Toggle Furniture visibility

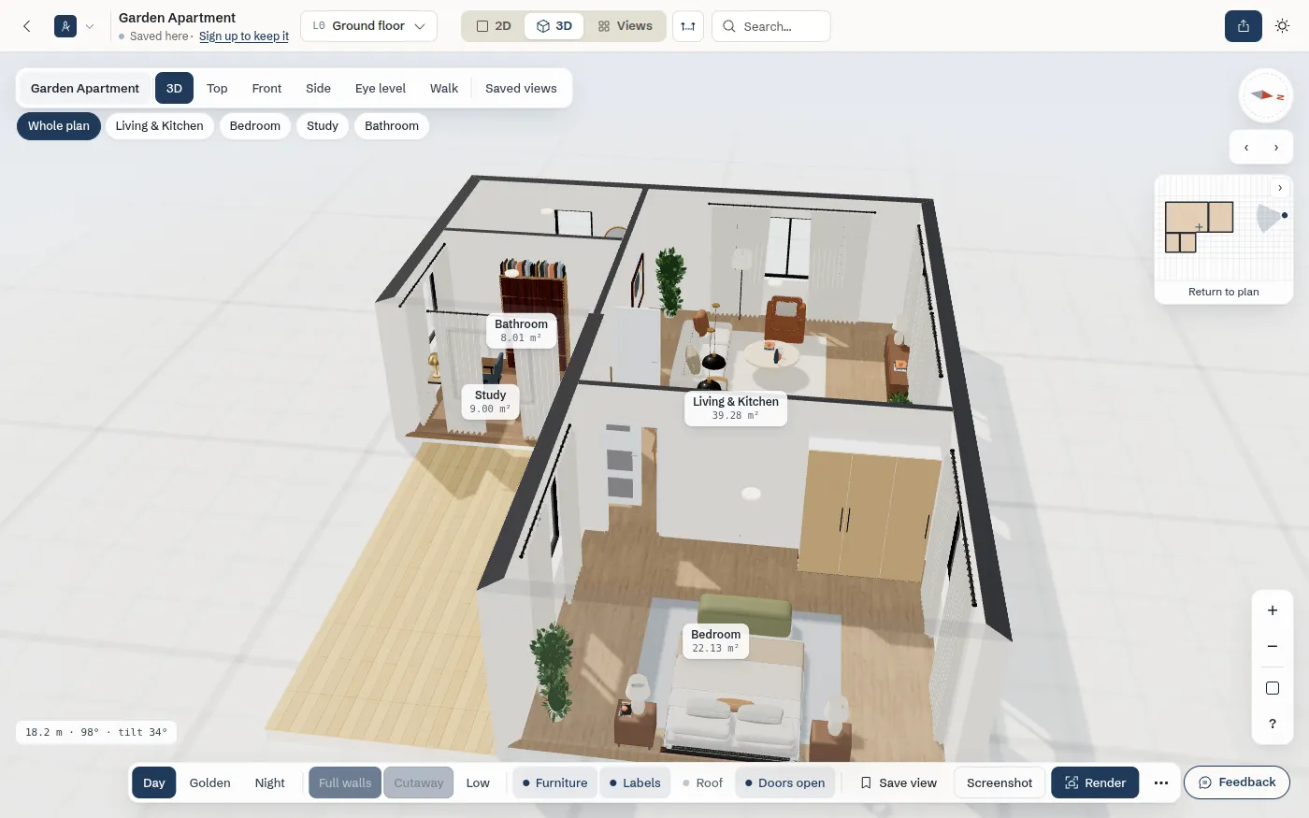[554, 783]
